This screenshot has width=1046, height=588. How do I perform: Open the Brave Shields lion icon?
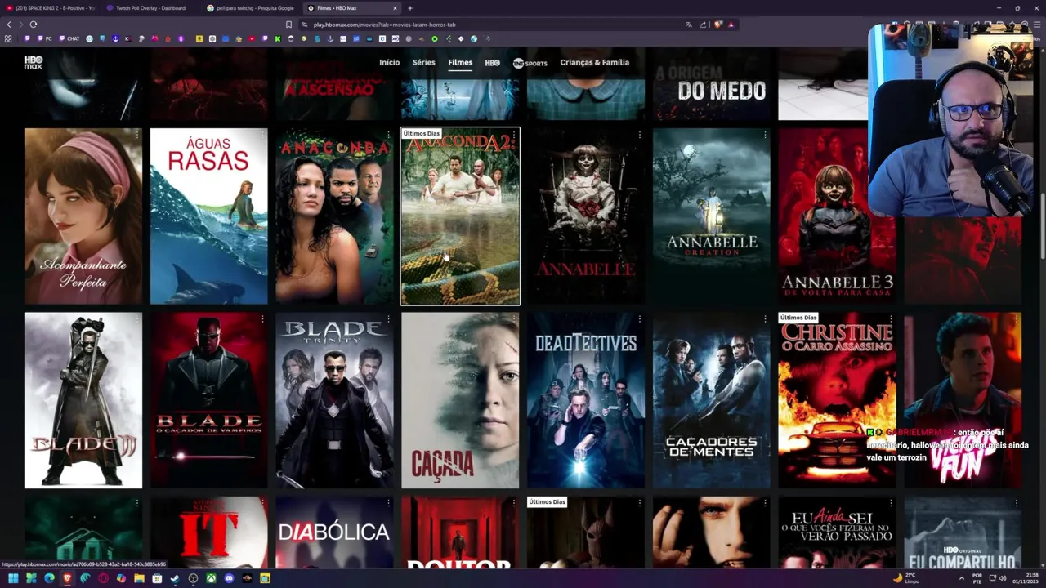point(718,24)
